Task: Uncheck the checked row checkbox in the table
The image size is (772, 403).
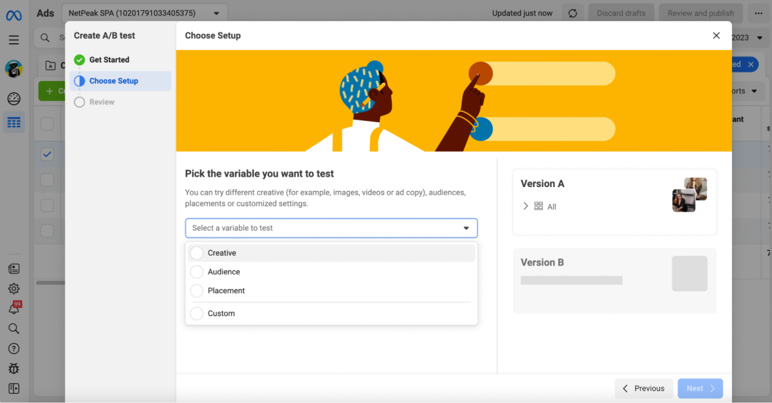Action: click(48, 154)
